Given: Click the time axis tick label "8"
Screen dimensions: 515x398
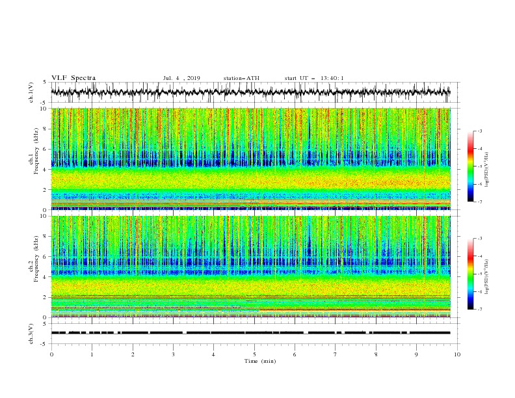Looking at the screenshot, I should pos(376,354).
